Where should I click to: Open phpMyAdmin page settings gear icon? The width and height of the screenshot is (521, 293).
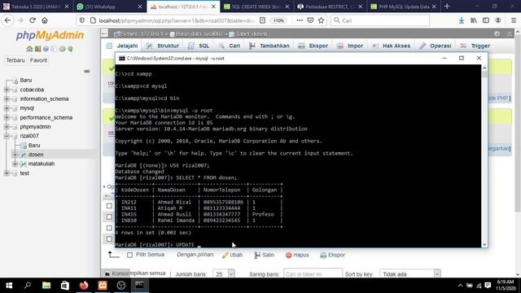click(x=497, y=34)
